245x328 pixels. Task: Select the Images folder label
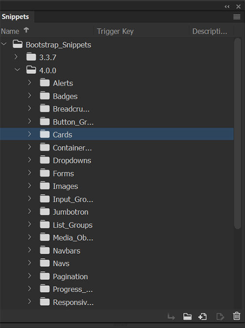65,186
